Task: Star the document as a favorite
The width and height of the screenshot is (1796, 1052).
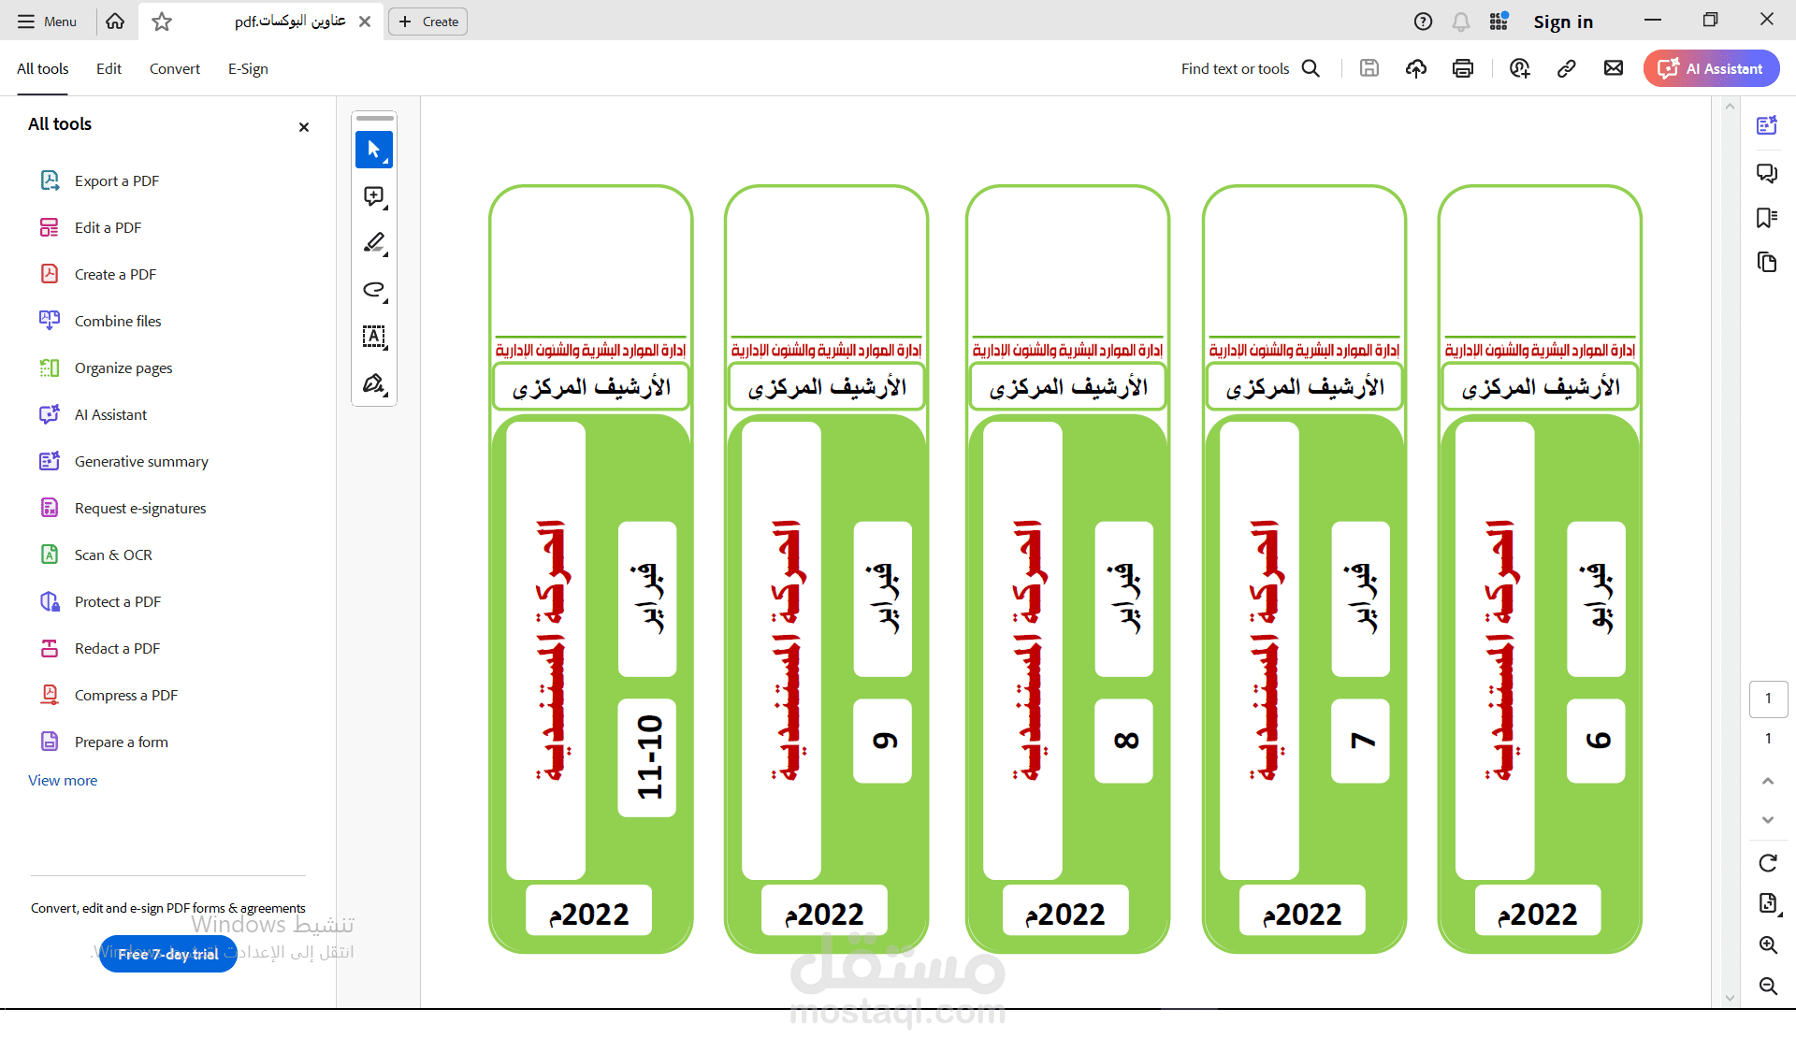Action: (x=162, y=22)
